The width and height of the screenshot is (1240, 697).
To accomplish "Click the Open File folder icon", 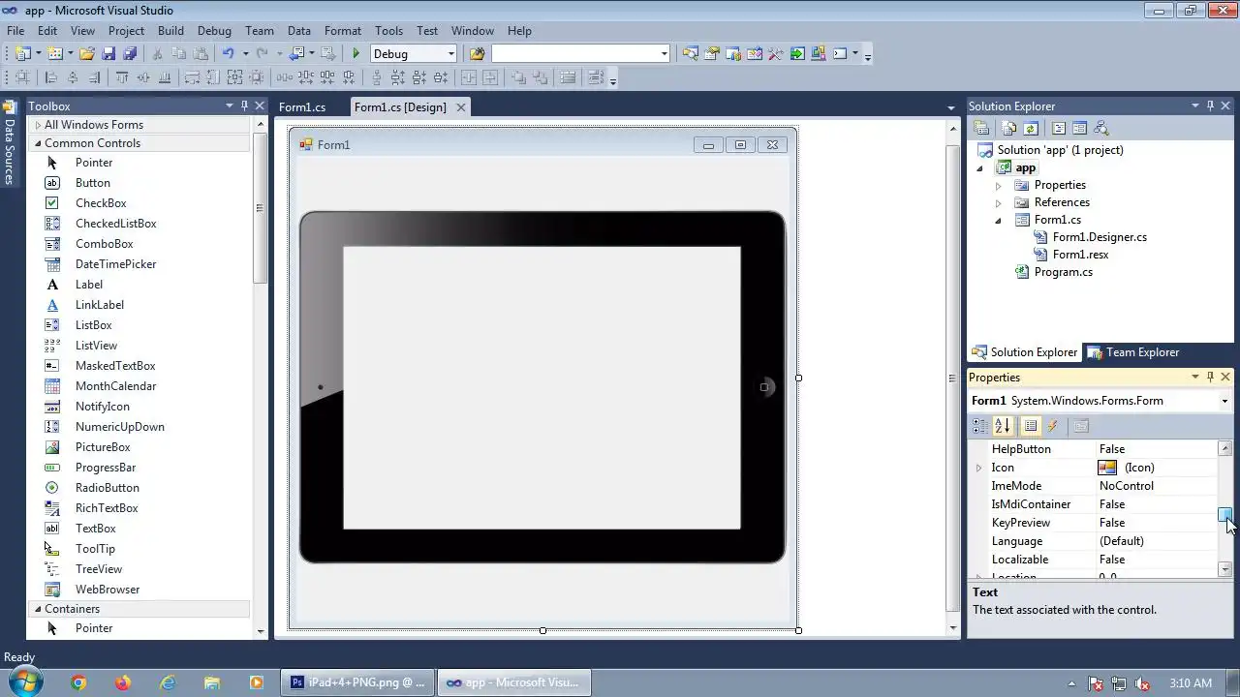I will (87, 54).
